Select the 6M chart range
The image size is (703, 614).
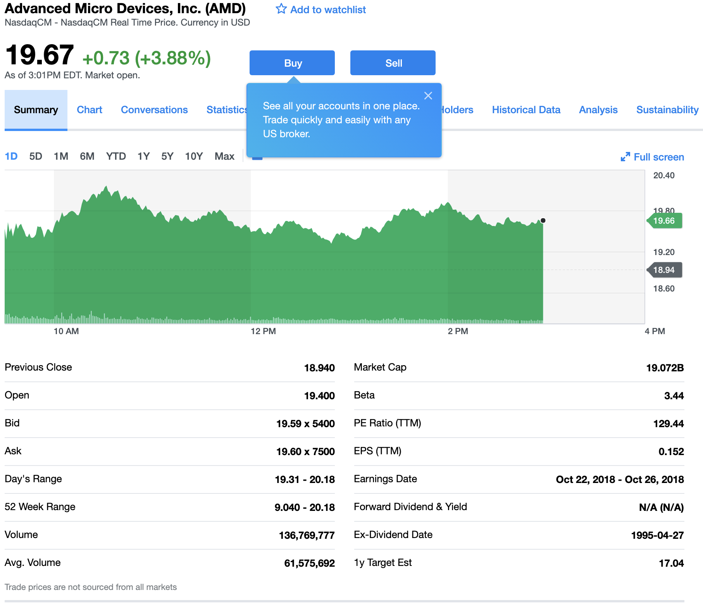(x=87, y=156)
